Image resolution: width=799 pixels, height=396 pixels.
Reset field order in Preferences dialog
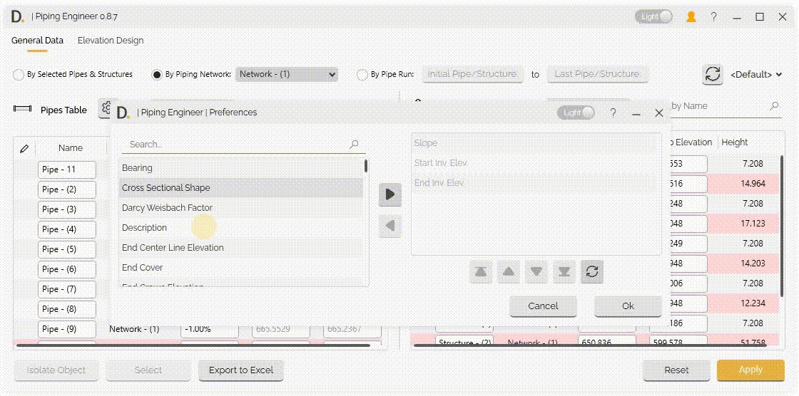coord(591,271)
